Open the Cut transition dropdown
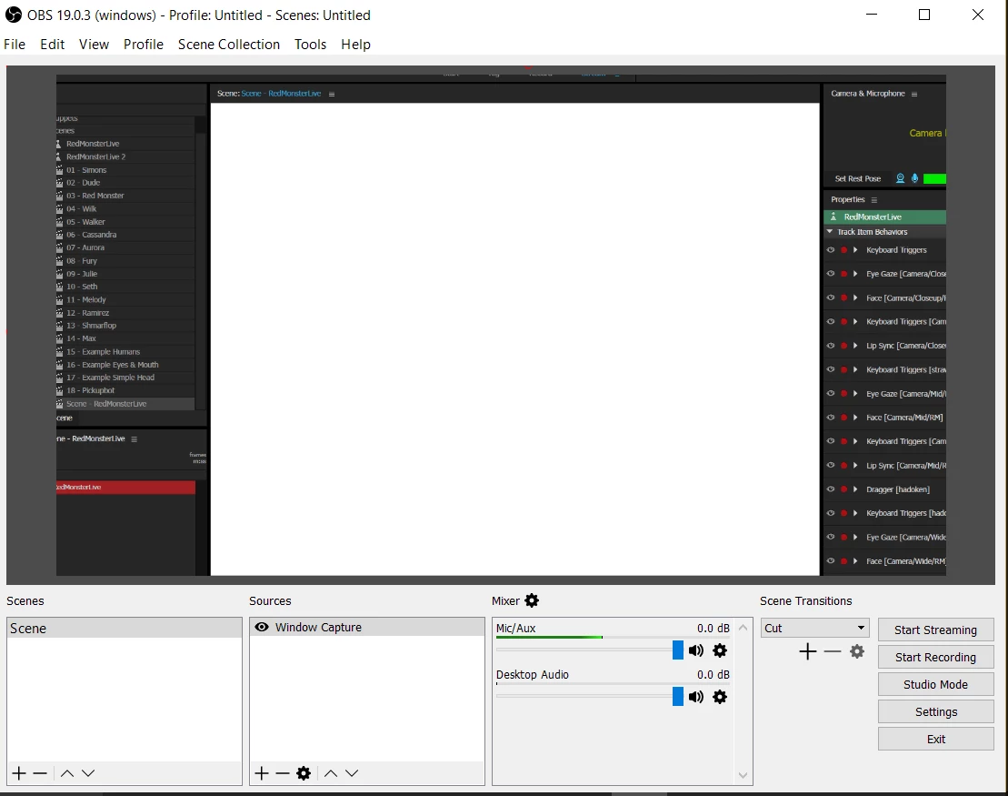This screenshot has width=1008, height=796. tap(815, 628)
